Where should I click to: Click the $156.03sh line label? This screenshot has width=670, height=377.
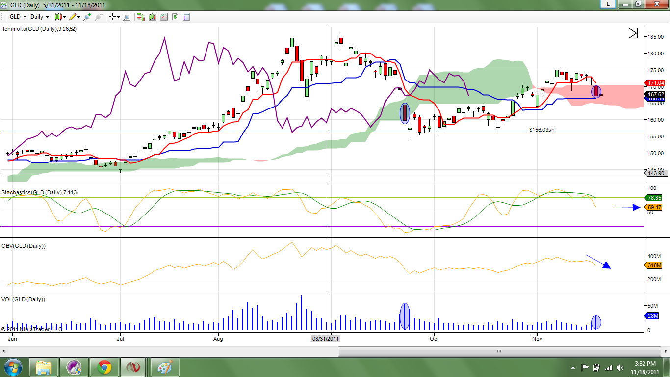[x=542, y=130]
